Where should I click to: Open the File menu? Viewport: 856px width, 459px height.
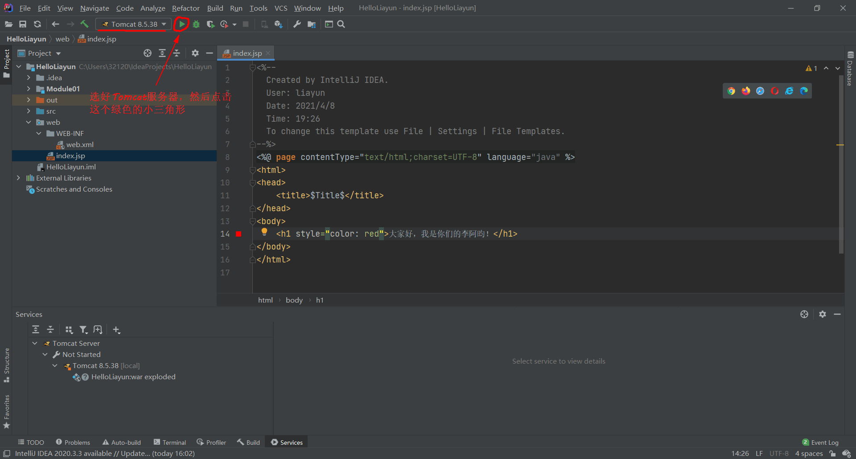[x=25, y=8]
